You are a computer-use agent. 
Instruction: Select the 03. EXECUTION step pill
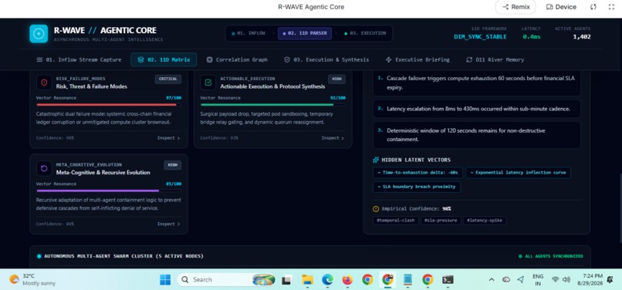coord(365,33)
